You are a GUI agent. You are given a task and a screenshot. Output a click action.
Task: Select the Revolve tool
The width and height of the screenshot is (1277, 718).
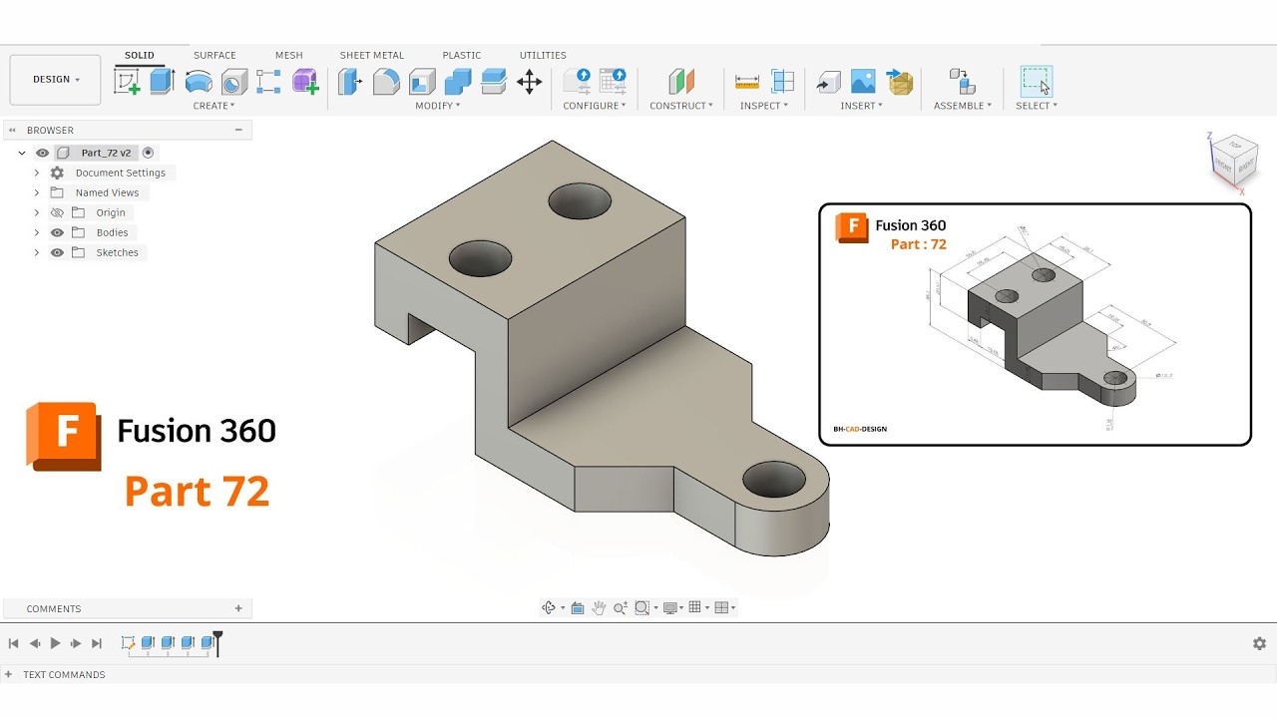pos(199,82)
